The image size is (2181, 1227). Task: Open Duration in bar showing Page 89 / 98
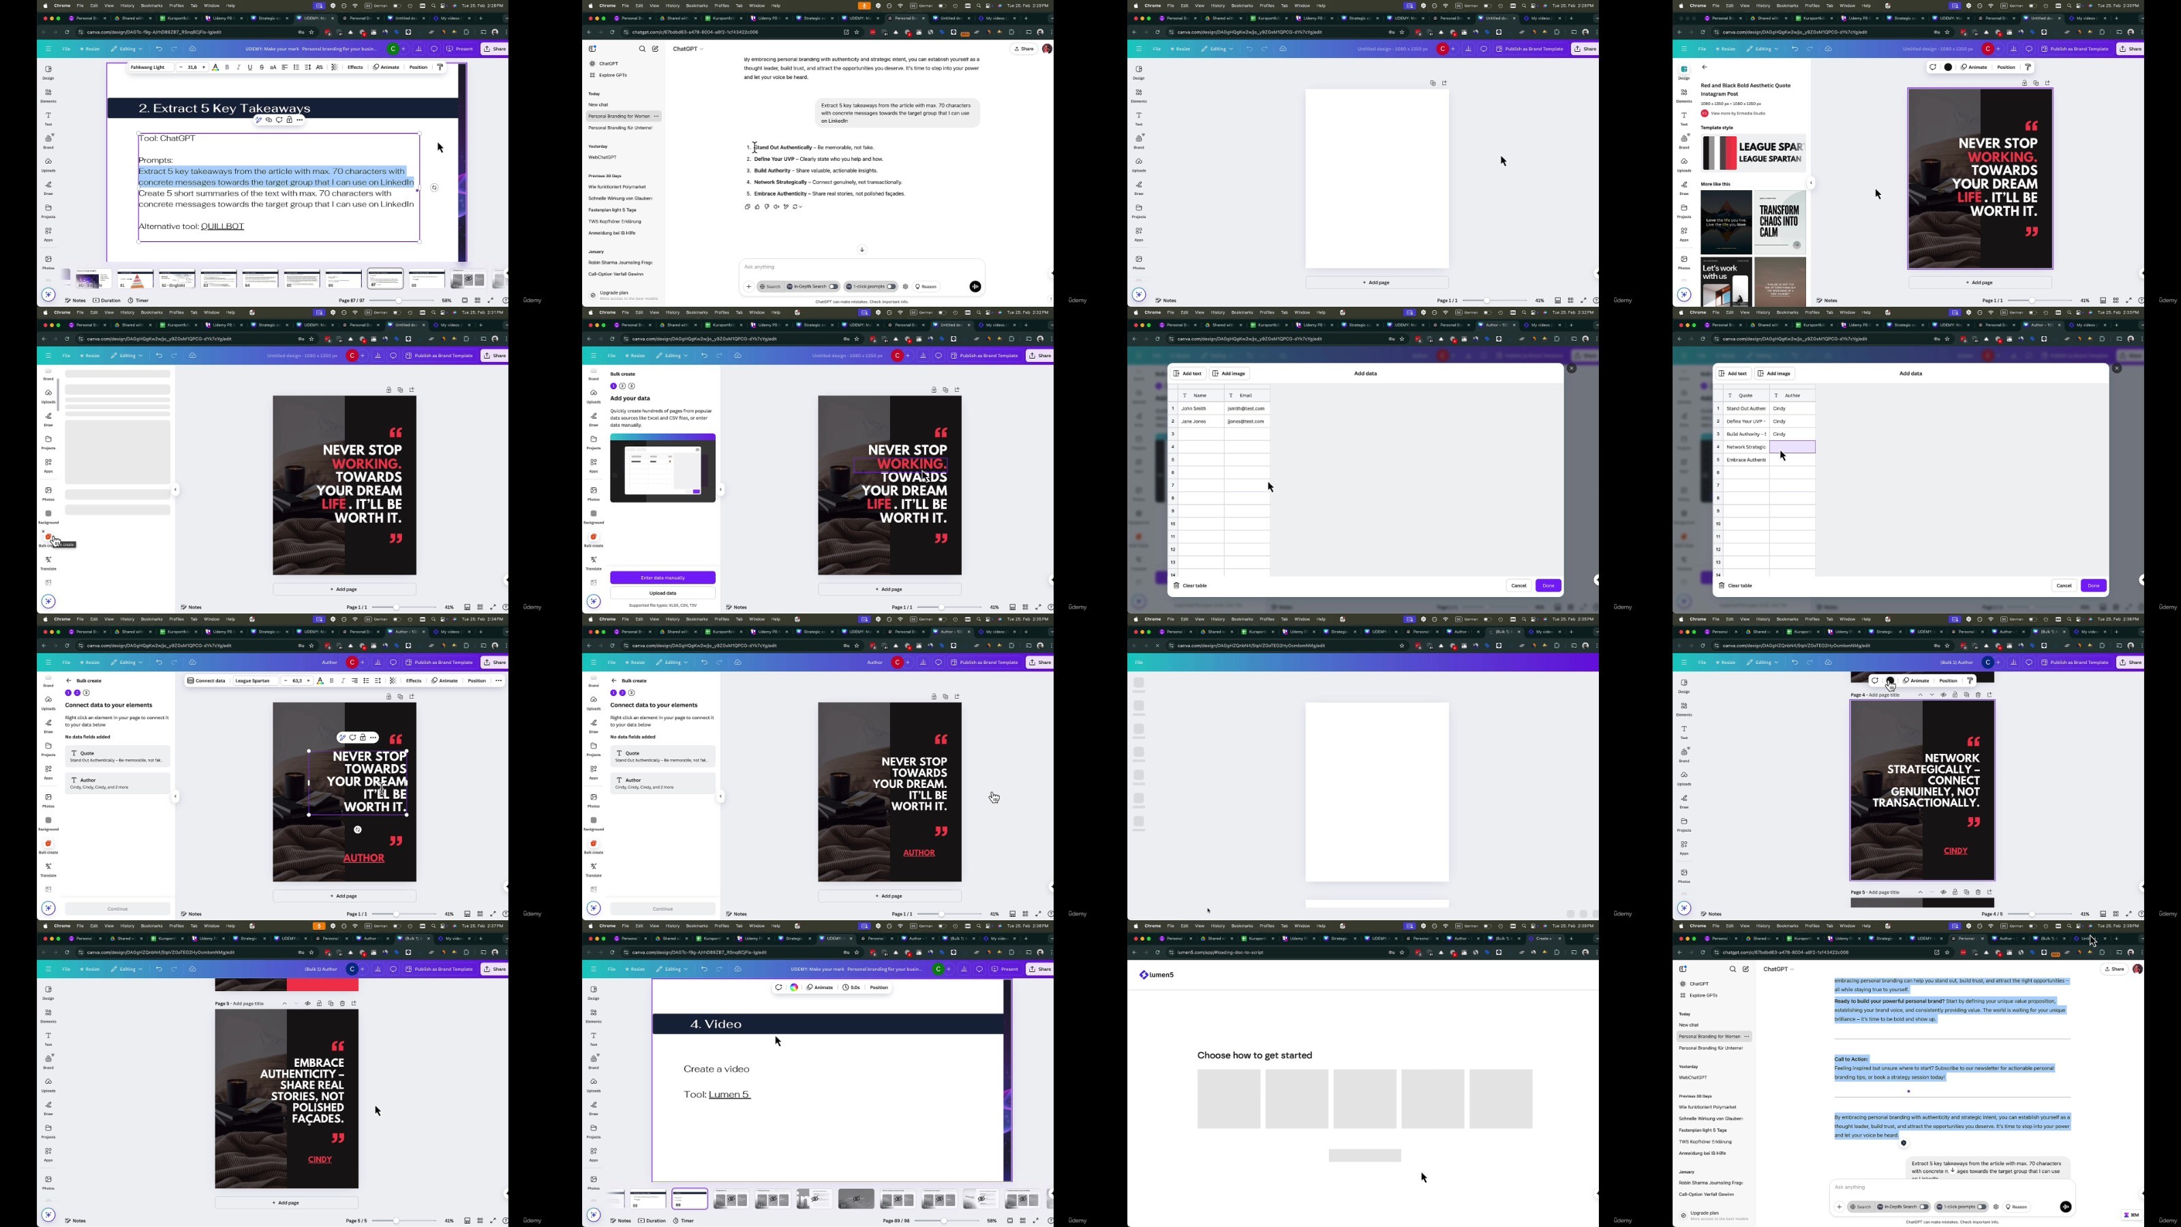652,1221
